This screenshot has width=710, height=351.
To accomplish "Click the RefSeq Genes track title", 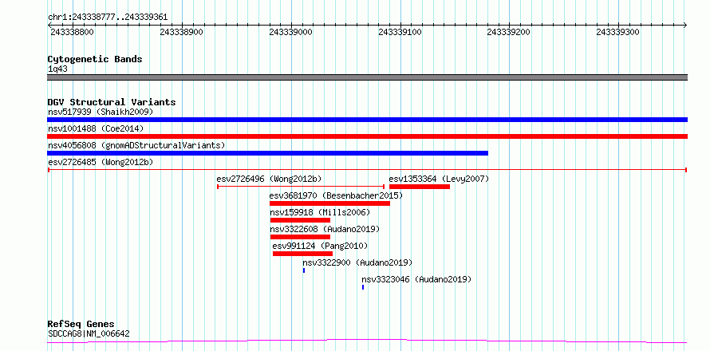I will tap(81, 324).
